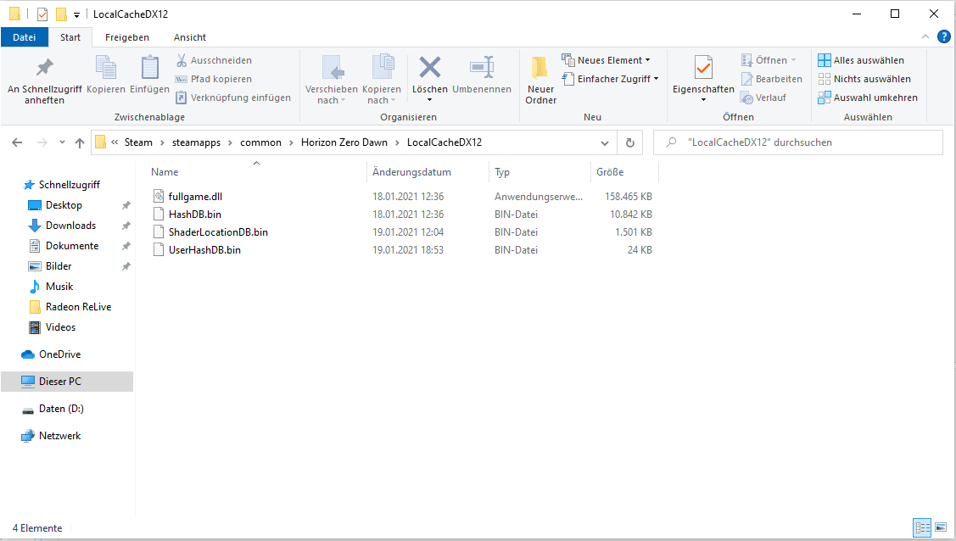
Task: Open the Einfacher Zugriff dropdown
Action: (x=611, y=79)
